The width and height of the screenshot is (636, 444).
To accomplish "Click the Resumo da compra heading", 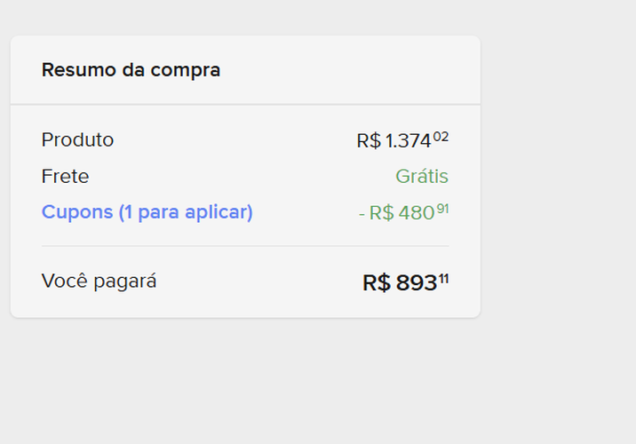I will (x=131, y=69).
